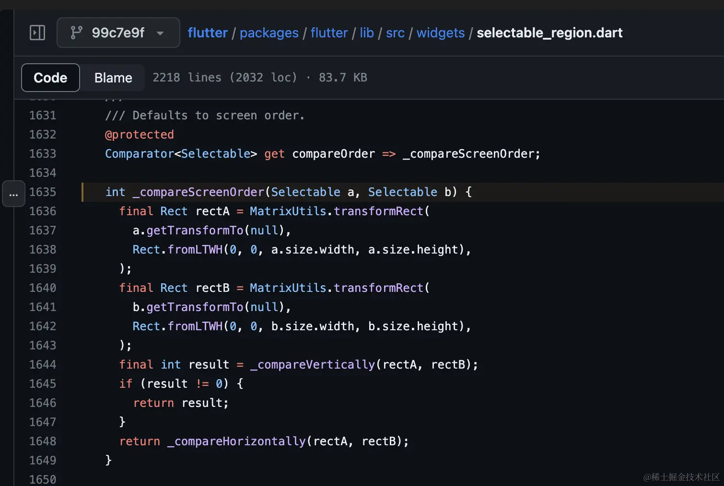Click the '2218 lines (2032 loc)' file info
The height and width of the screenshot is (486, 724).
point(225,78)
